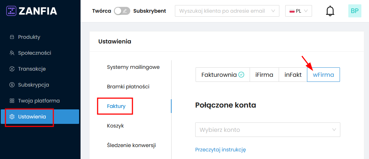The height and width of the screenshot is (159, 369).
Task: Select the iFirma tab
Action: (x=264, y=75)
